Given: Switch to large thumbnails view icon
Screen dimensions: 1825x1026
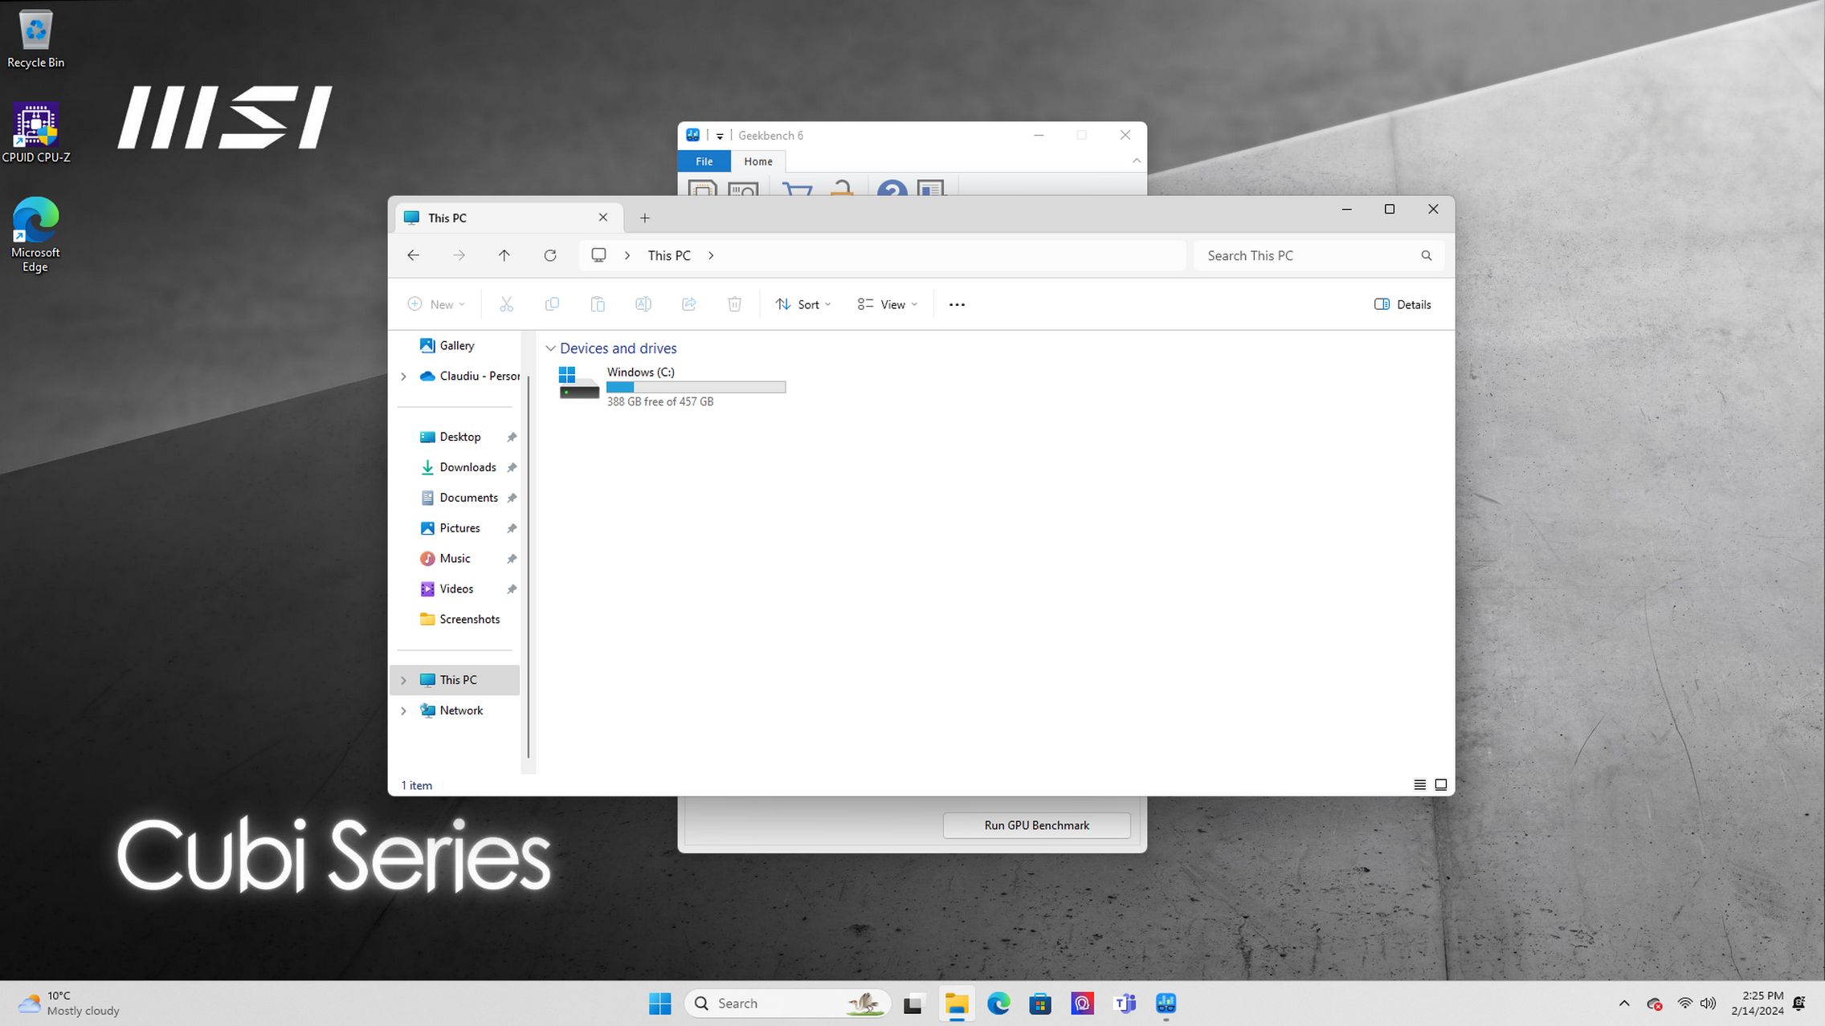Looking at the screenshot, I should [x=1441, y=784].
